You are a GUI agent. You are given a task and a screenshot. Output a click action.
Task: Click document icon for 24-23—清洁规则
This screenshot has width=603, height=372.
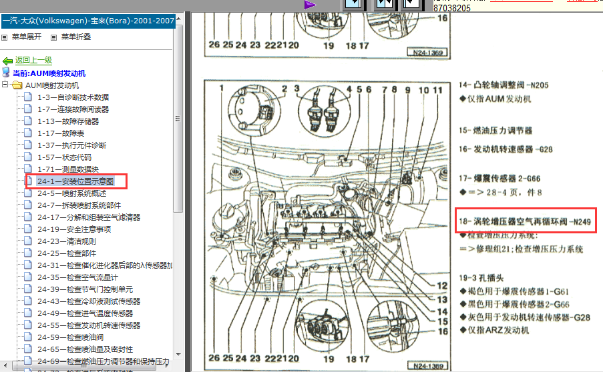click(27, 241)
